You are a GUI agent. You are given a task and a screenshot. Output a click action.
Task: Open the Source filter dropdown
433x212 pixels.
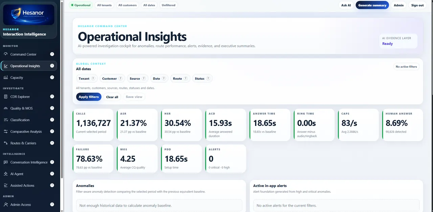[138, 79]
